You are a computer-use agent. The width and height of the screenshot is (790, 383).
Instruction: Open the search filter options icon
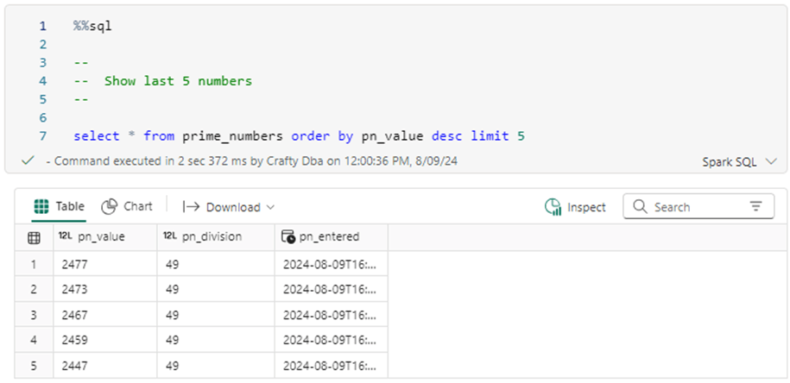pos(756,207)
